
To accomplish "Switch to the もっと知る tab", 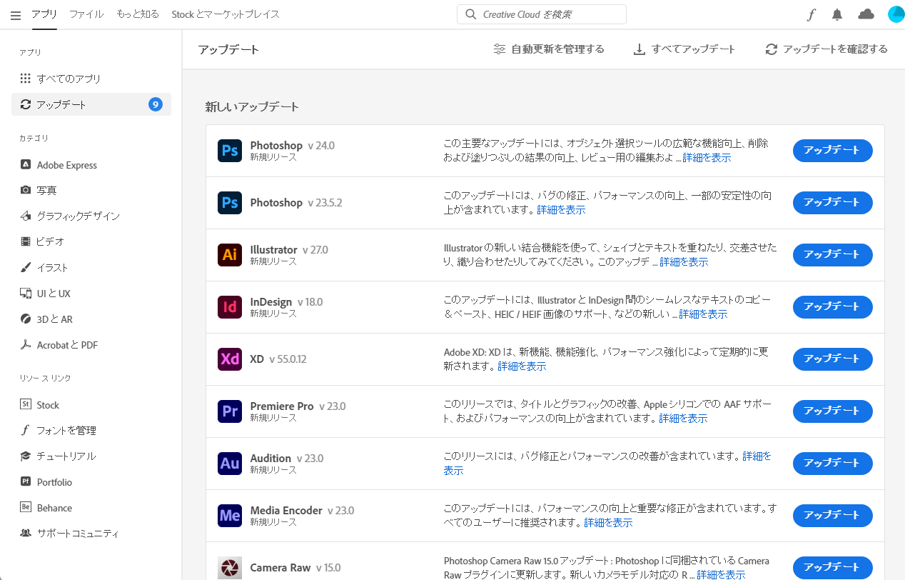I will (x=138, y=14).
